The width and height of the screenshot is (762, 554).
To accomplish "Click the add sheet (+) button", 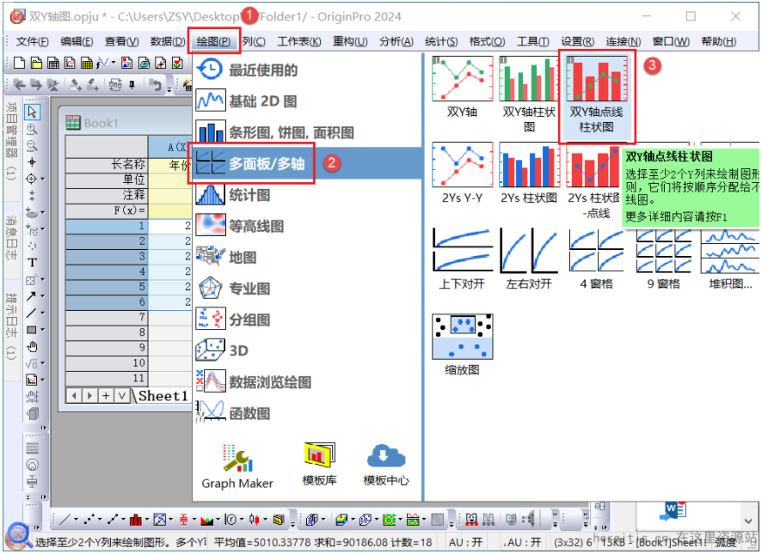I will coord(106,396).
